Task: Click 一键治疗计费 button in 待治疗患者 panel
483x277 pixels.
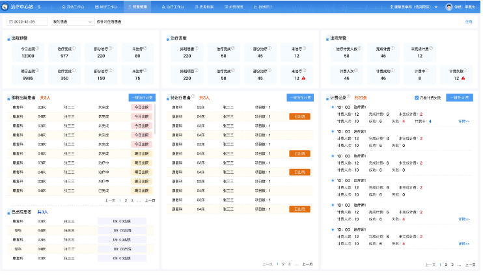Action: [x=300, y=98]
